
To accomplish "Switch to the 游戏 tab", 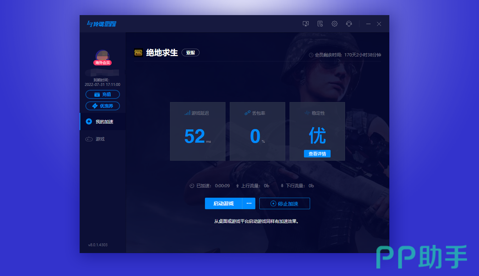I will (x=100, y=139).
